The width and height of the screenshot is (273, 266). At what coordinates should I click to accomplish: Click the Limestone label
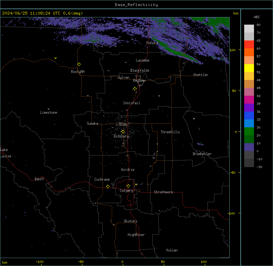[x=48, y=112]
